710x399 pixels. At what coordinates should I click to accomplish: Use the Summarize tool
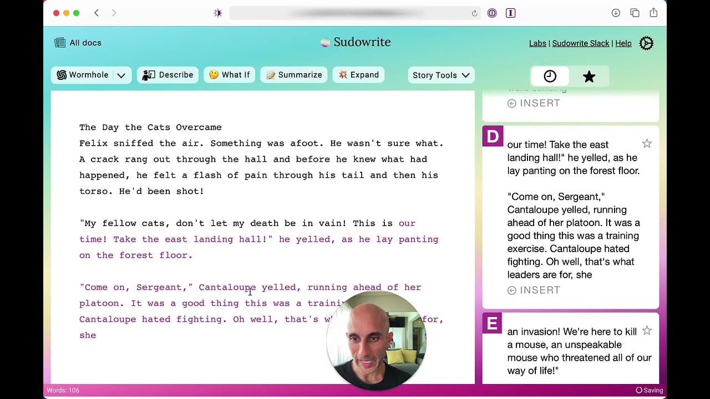(x=294, y=75)
